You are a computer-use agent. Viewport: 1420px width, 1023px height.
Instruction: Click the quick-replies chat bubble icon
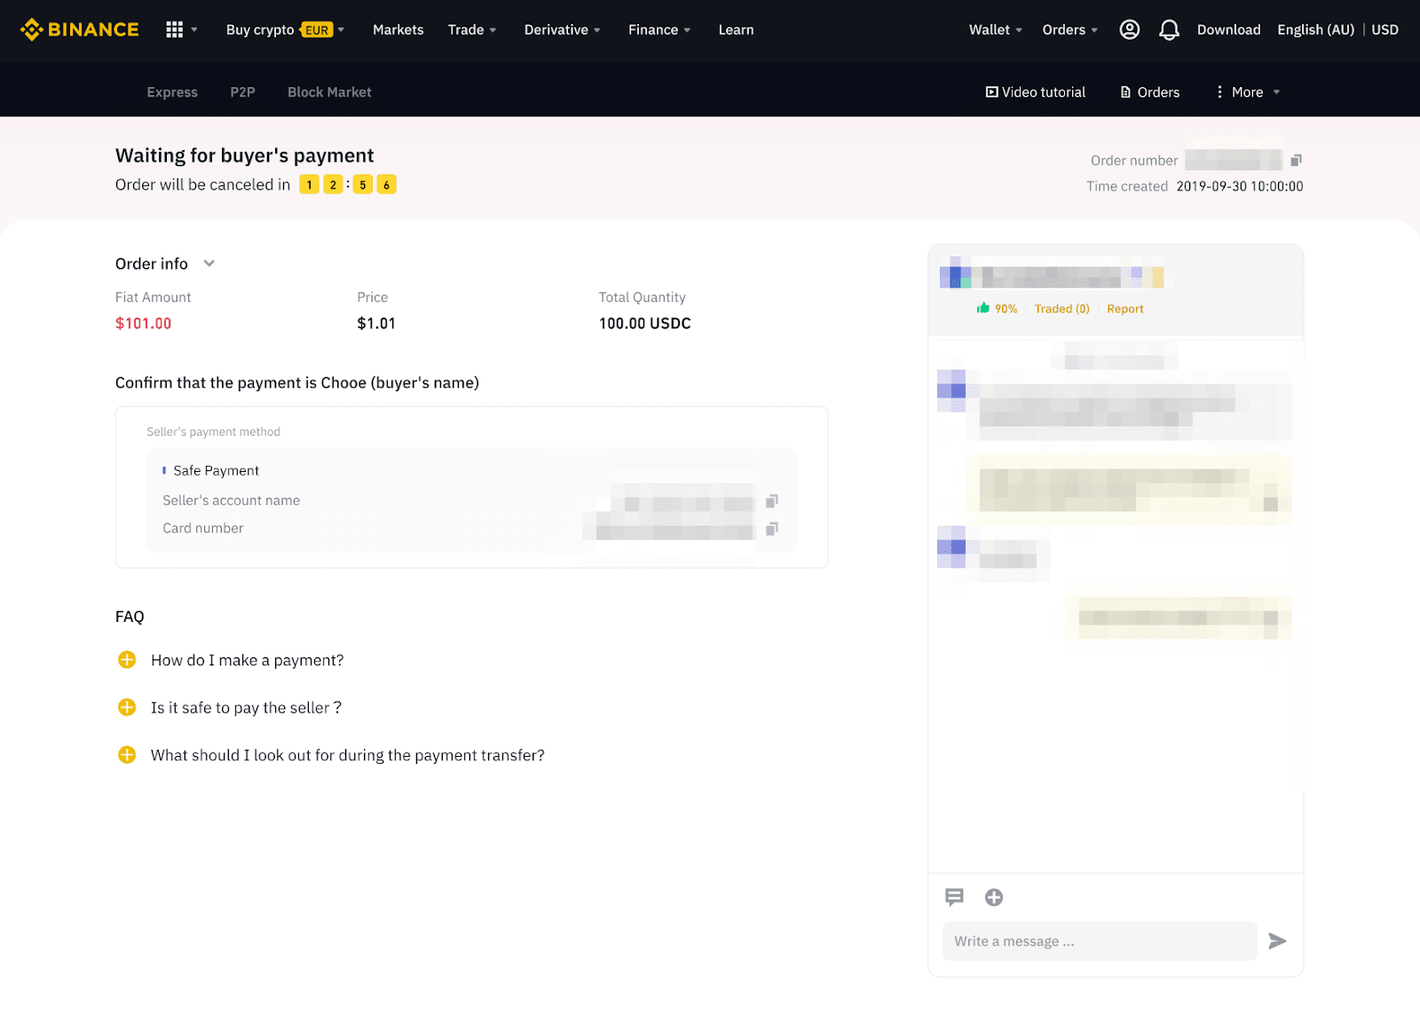pos(955,897)
